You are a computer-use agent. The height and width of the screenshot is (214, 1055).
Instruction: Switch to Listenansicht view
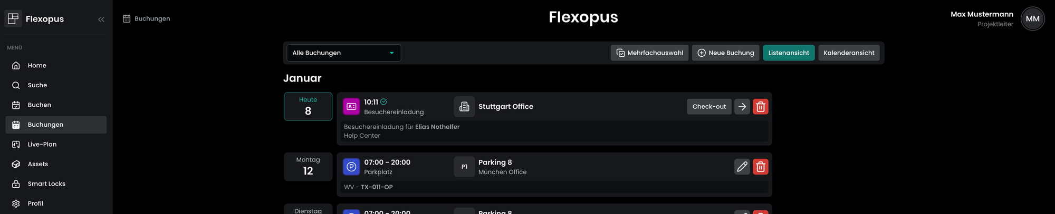coord(788,53)
